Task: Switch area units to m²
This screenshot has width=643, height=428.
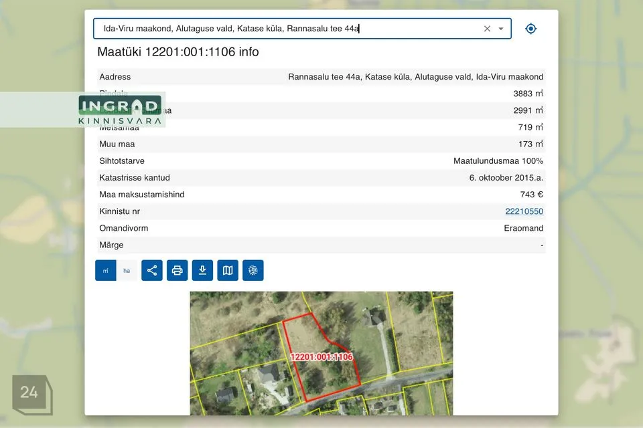Action: pos(105,270)
